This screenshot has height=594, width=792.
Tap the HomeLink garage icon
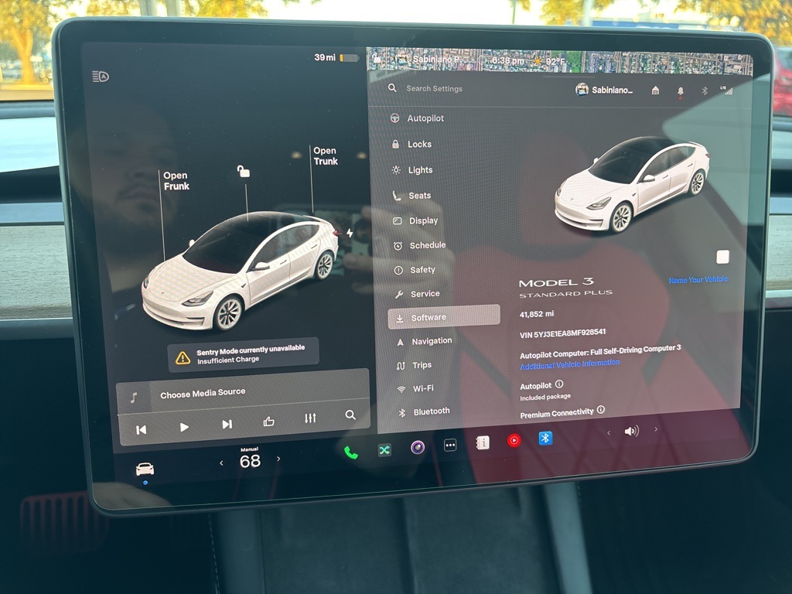655,90
